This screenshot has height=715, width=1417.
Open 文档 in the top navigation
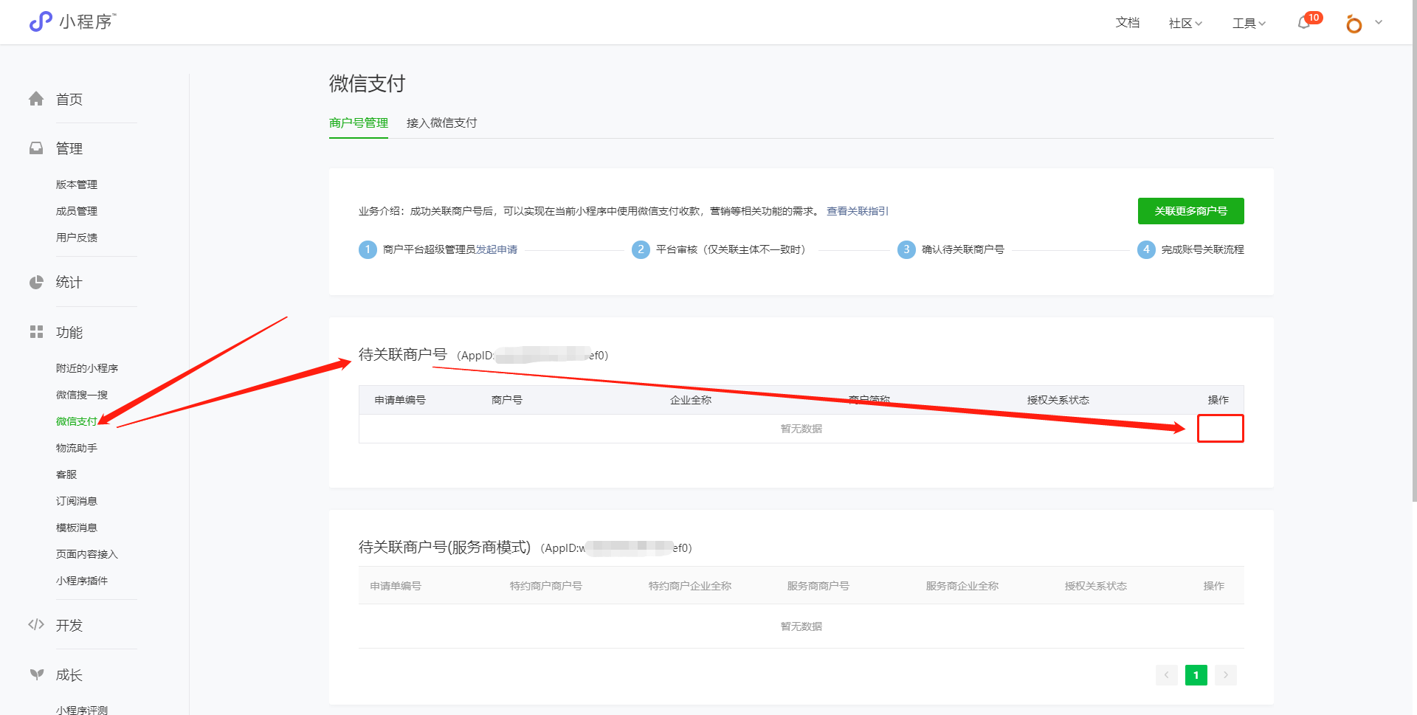coord(1127,23)
